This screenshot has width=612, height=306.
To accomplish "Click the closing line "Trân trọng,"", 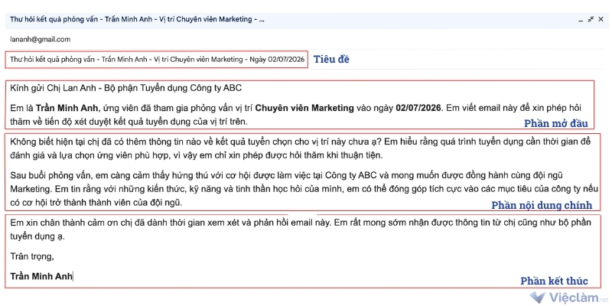I will [32, 257].
